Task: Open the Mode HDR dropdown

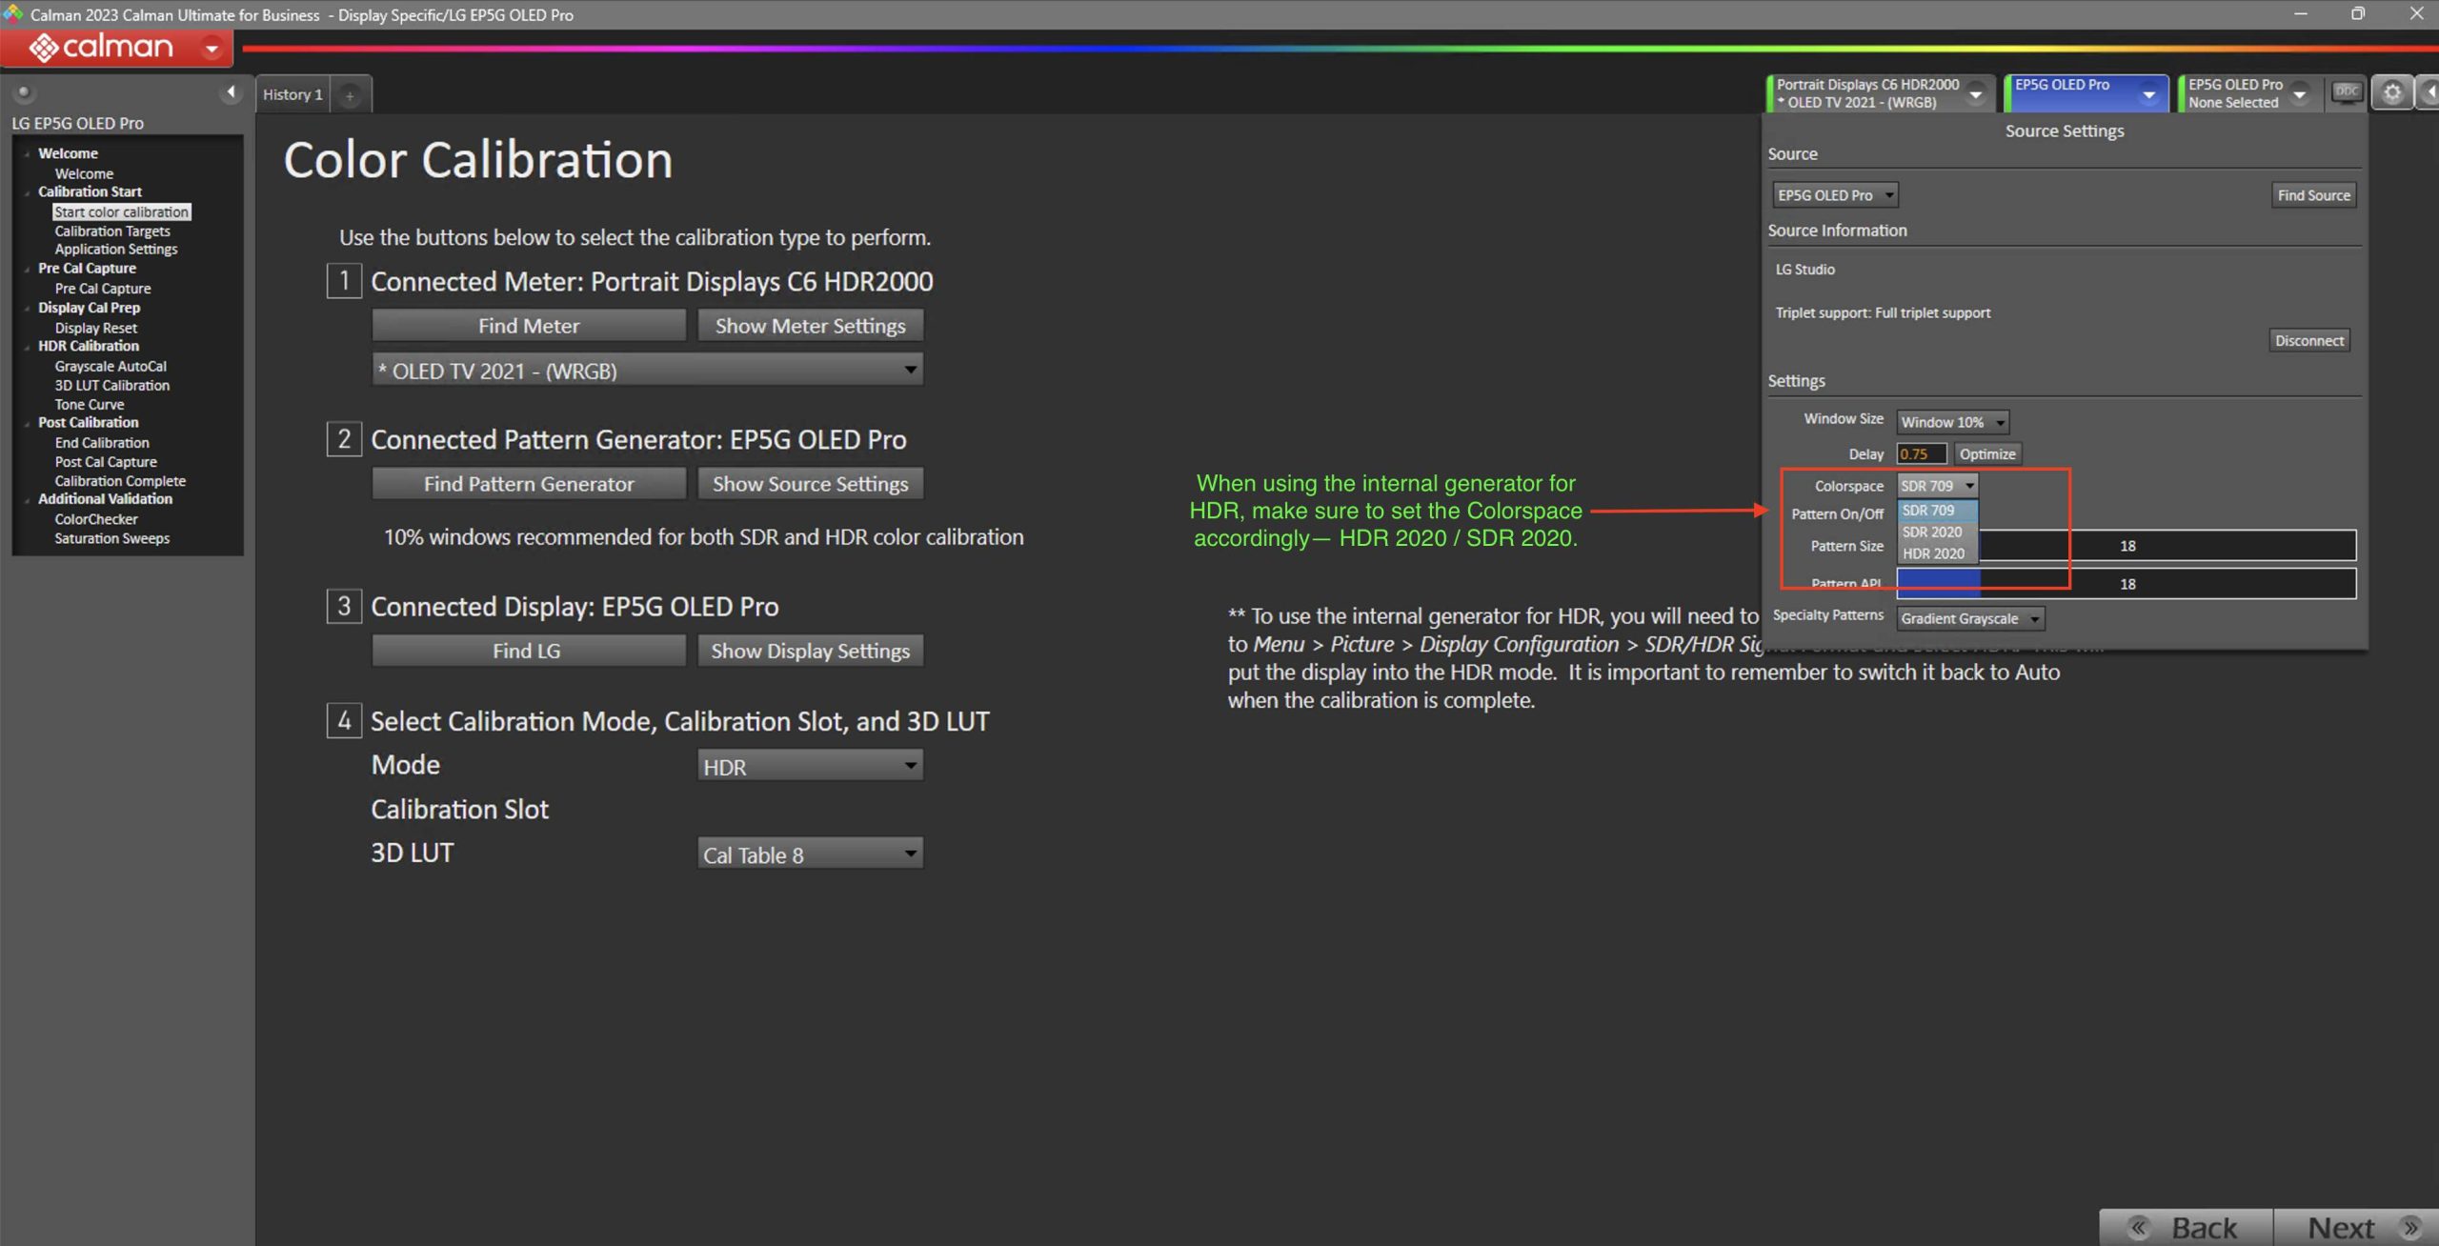Action: (810, 766)
